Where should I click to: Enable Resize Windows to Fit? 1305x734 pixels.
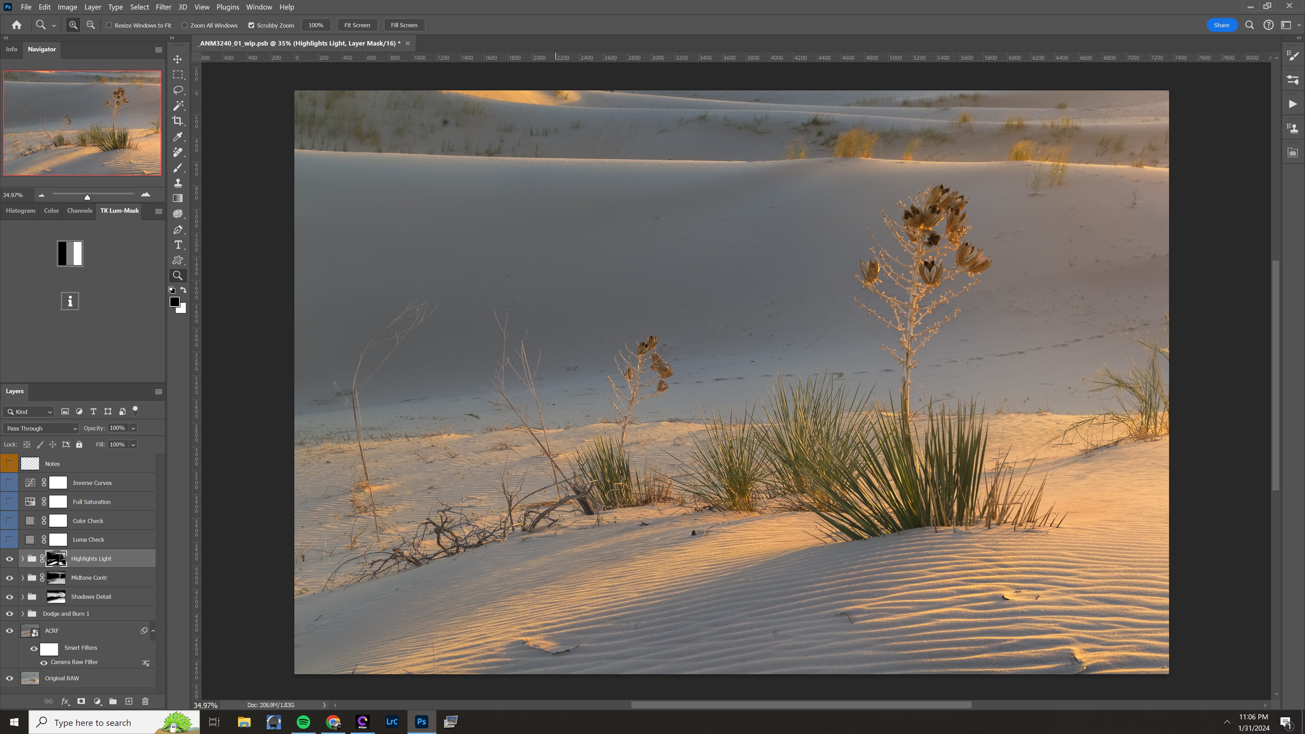pos(108,25)
